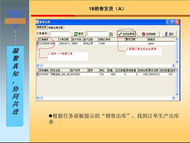Click the 客户代码 column header
Viewport: 190px width, 143px height.
[77, 39]
